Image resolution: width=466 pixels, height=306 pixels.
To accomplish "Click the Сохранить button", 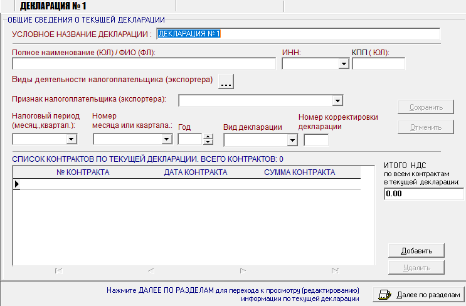I will 426,107.
